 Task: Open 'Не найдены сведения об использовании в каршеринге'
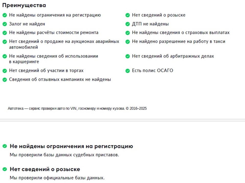tap(54, 59)
